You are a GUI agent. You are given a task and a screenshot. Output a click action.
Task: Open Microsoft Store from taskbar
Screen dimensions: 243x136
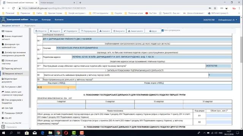[27, 133]
